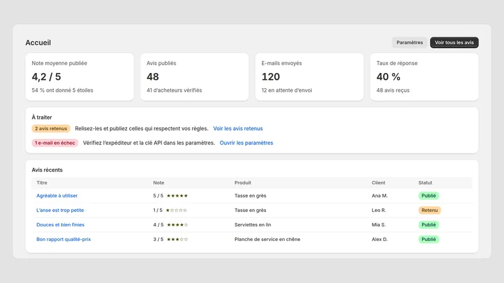This screenshot has width=504, height=283.
Task: Click the 120 e-mails value
Action: click(x=271, y=77)
